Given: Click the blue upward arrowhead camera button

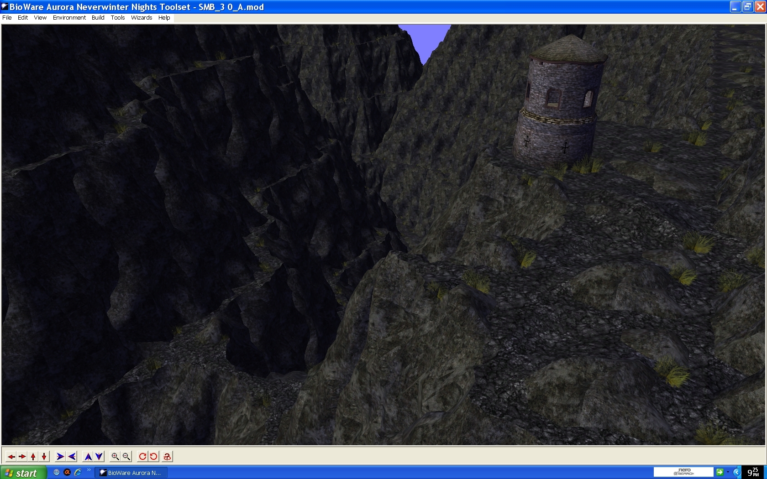Looking at the screenshot, I should [x=88, y=457].
